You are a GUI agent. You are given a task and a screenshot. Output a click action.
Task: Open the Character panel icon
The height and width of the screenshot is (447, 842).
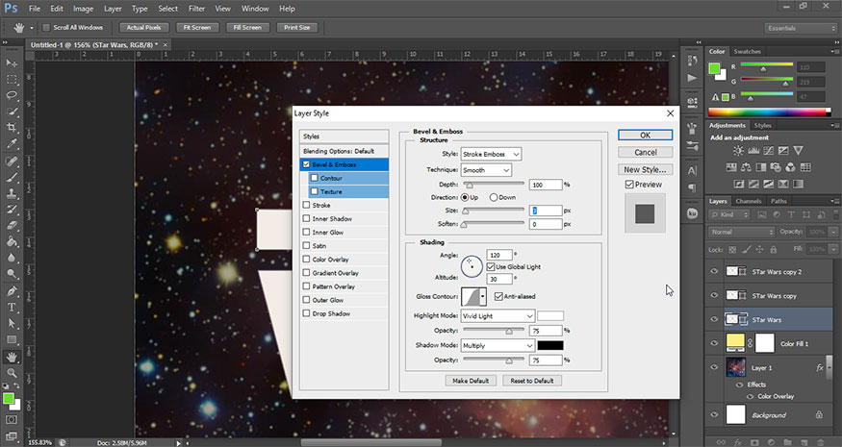[x=692, y=171]
